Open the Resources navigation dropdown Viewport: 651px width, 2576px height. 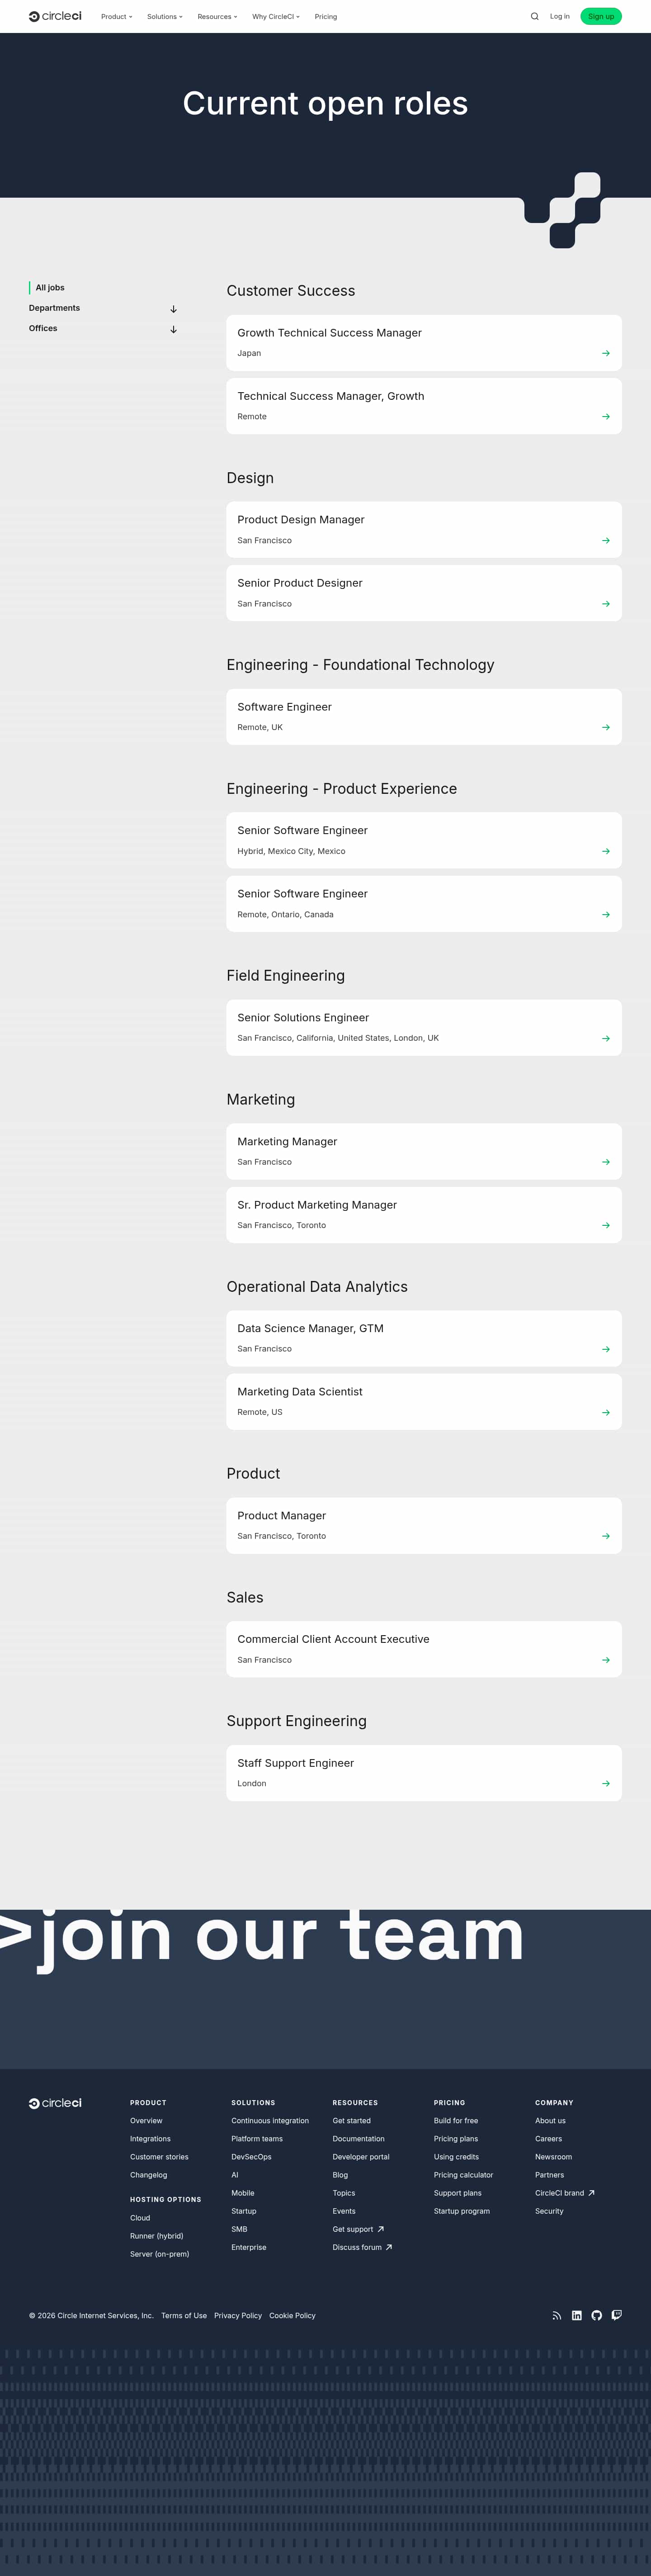pyautogui.click(x=217, y=17)
